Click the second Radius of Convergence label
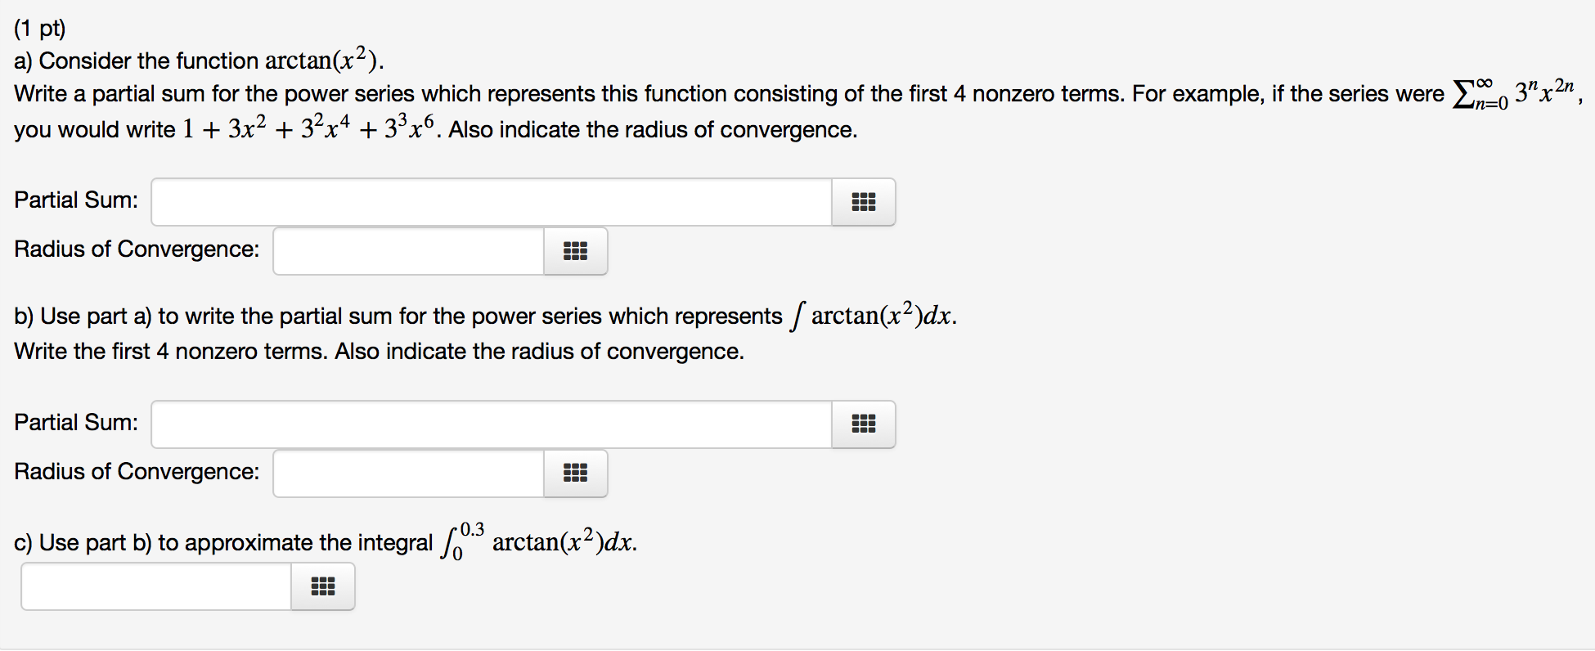Image resolution: width=1595 pixels, height=651 pixels. click(x=136, y=472)
